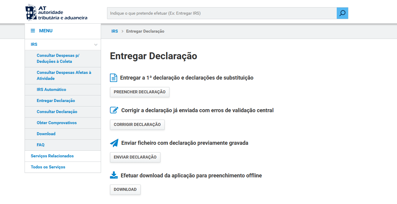Screen dimensions: 397x204
Task: Open Serviços Relacionados in the sidebar
Action: [52, 156]
